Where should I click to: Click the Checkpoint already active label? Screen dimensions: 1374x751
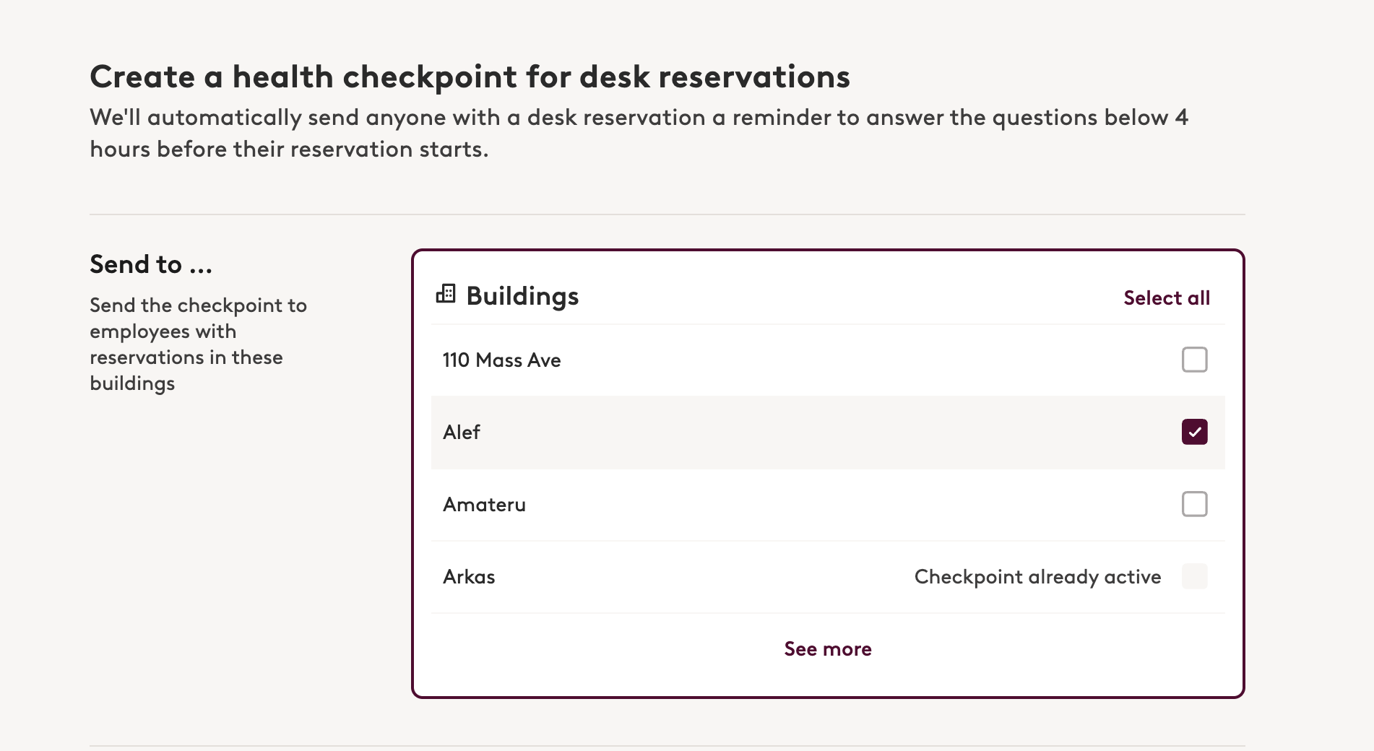pos(1037,576)
